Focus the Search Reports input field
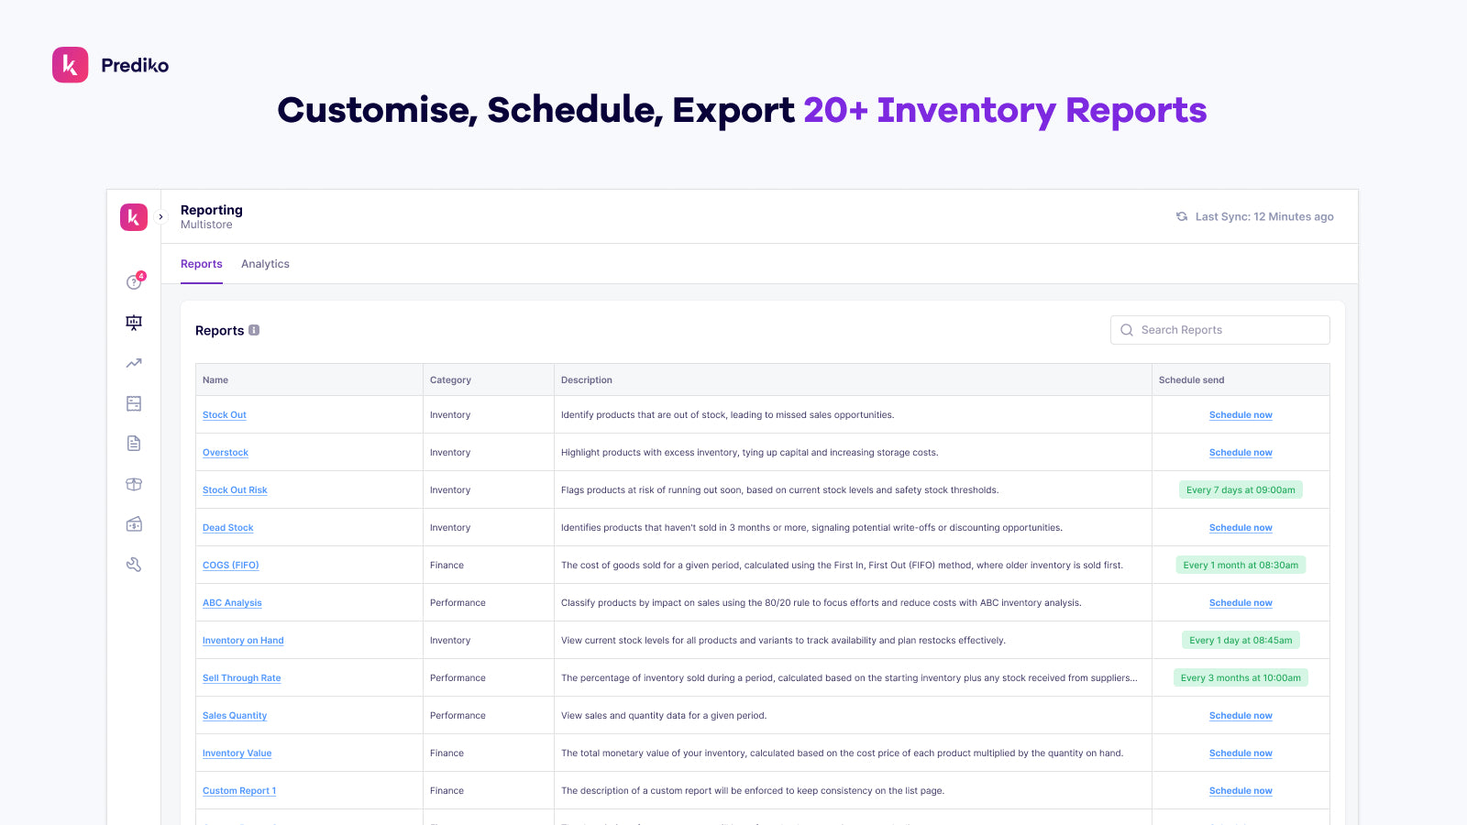The width and height of the screenshot is (1467, 825). [x=1220, y=330]
